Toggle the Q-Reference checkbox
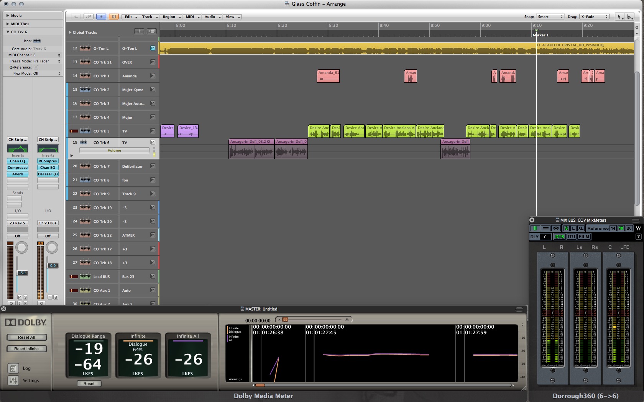Image resolution: width=644 pixels, height=402 pixels. click(36, 67)
